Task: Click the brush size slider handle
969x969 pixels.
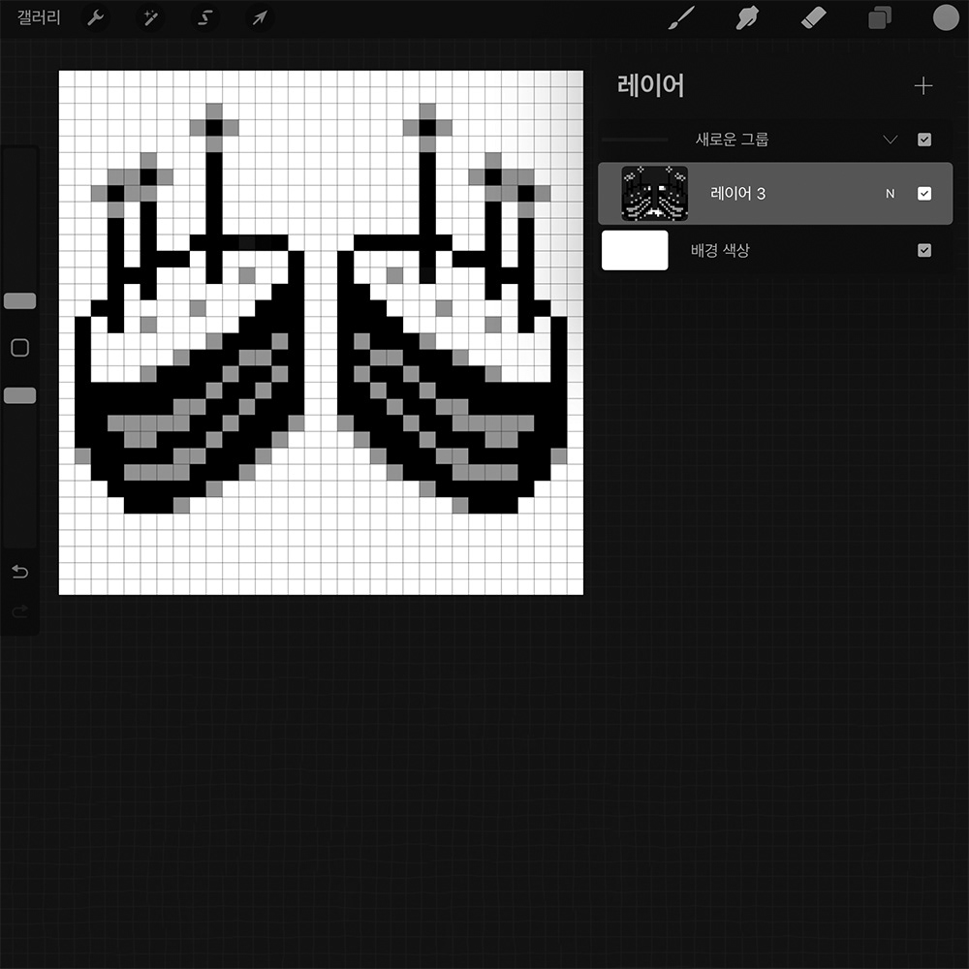Action: click(x=19, y=301)
